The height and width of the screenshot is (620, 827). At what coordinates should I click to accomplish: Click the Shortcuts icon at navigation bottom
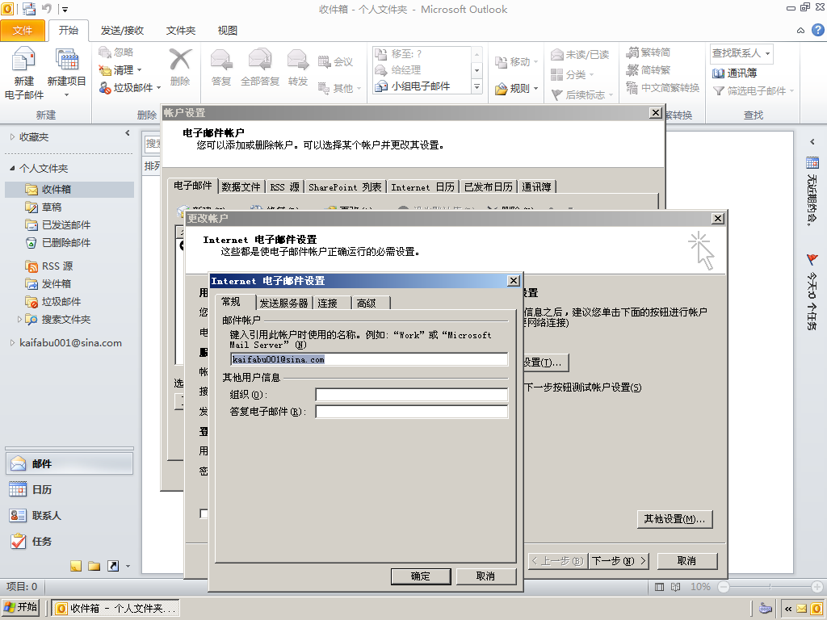pyautogui.click(x=113, y=566)
